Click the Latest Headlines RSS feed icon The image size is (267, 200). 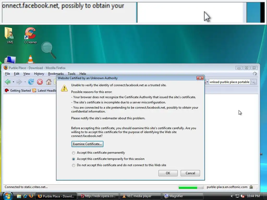coord(34,90)
